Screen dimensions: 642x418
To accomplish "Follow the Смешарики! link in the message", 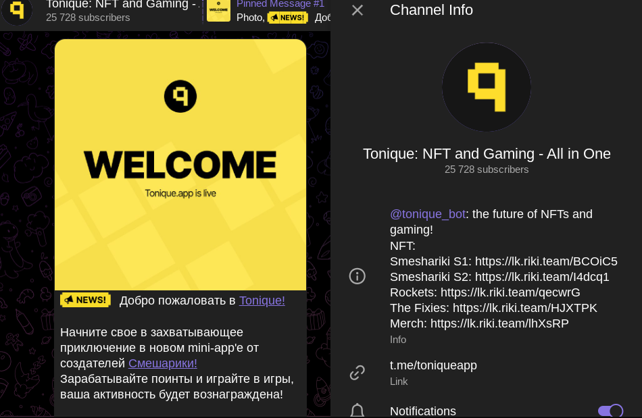I will click(x=163, y=363).
